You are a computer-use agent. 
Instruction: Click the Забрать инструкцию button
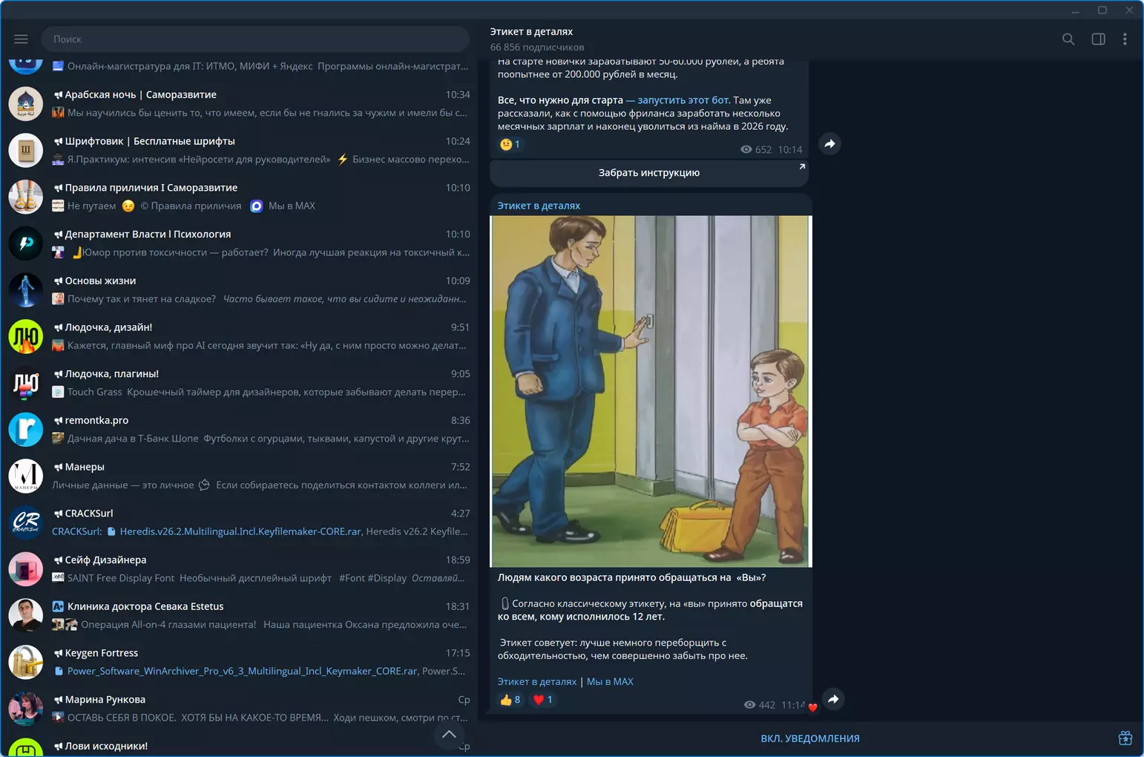click(x=649, y=173)
